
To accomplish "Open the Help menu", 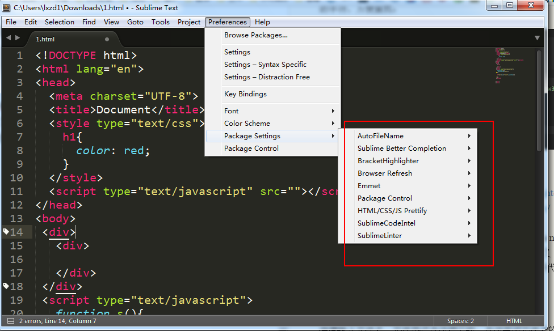I will (x=262, y=22).
